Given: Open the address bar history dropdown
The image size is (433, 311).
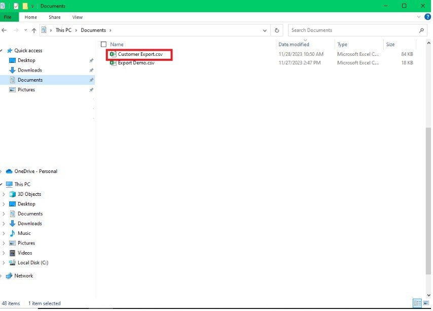Looking at the screenshot, I should [x=265, y=30].
